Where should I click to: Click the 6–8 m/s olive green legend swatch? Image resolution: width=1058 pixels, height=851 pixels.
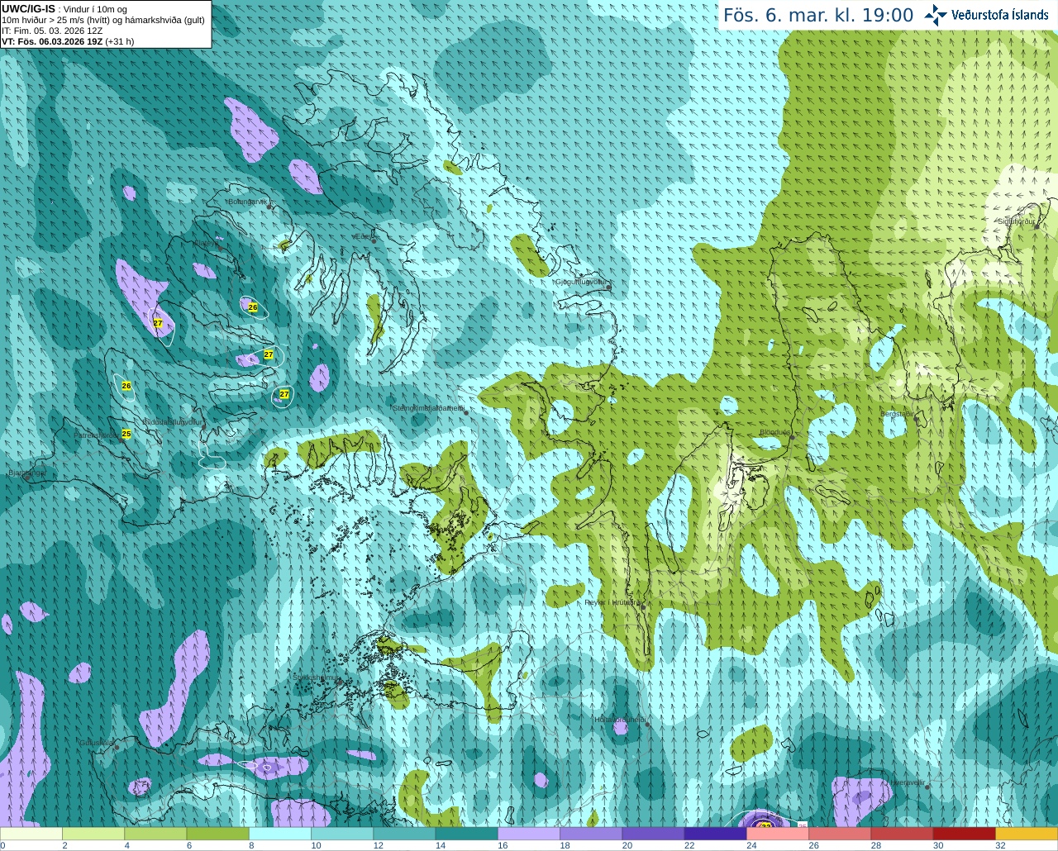[x=217, y=834]
